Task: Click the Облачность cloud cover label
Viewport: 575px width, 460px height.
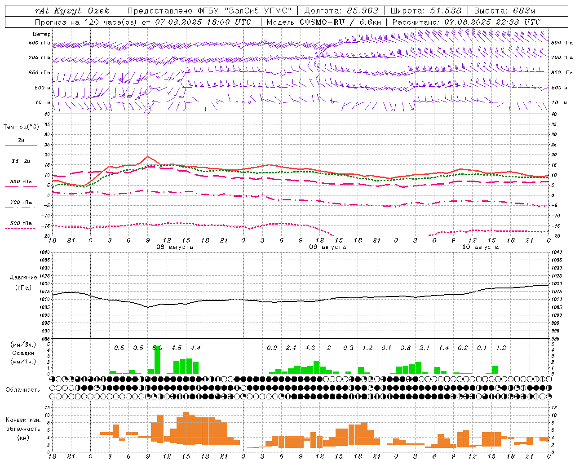Action: point(23,390)
